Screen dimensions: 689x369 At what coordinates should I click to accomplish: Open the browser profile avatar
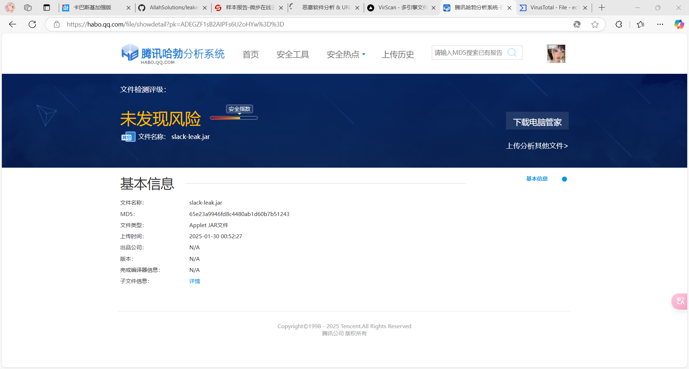[x=10, y=7]
